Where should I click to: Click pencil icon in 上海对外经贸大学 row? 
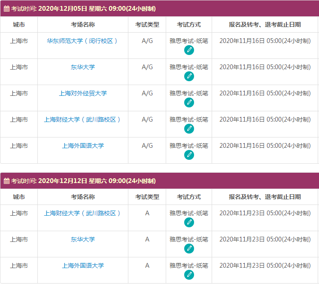(189, 102)
